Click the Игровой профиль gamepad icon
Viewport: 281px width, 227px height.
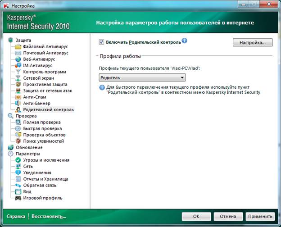click(18, 198)
